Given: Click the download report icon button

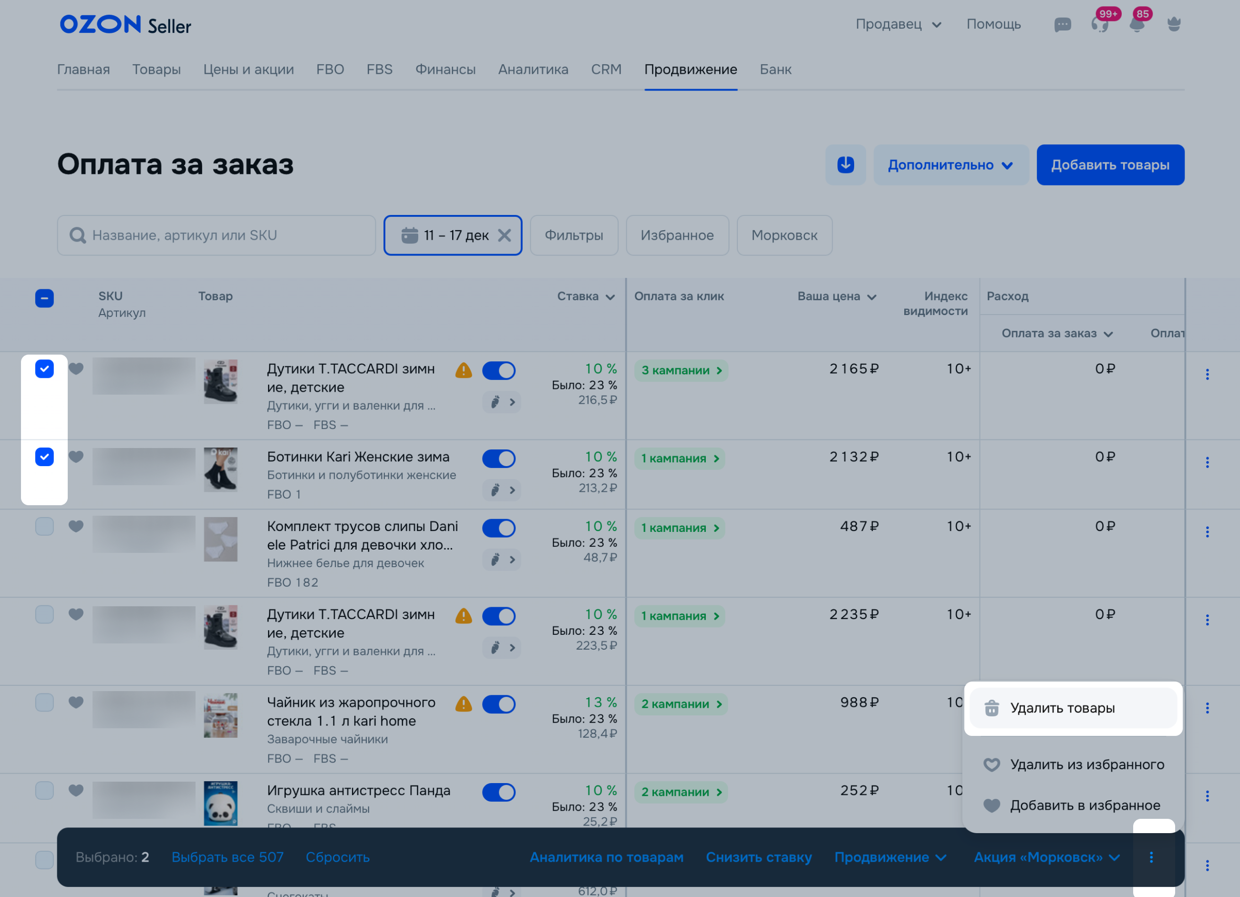Looking at the screenshot, I should point(845,164).
